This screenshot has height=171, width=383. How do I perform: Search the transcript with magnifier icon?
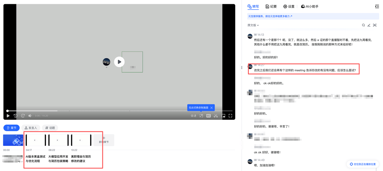coord(363,25)
